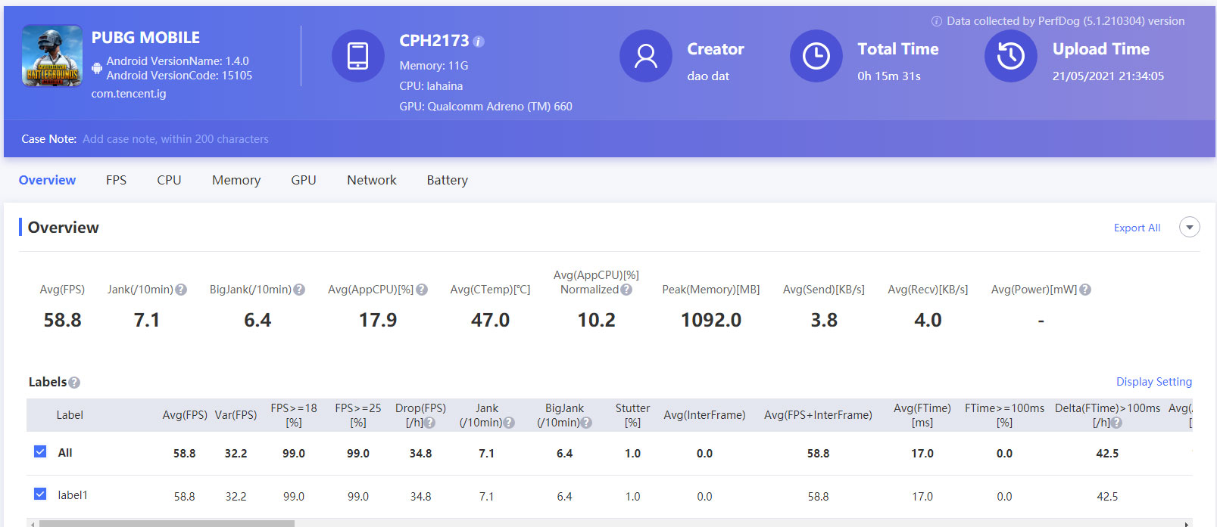Open help icon for Avg(AppCPU)[%] summary
Viewport: 1217px width, 527px height.
tap(422, 290)
